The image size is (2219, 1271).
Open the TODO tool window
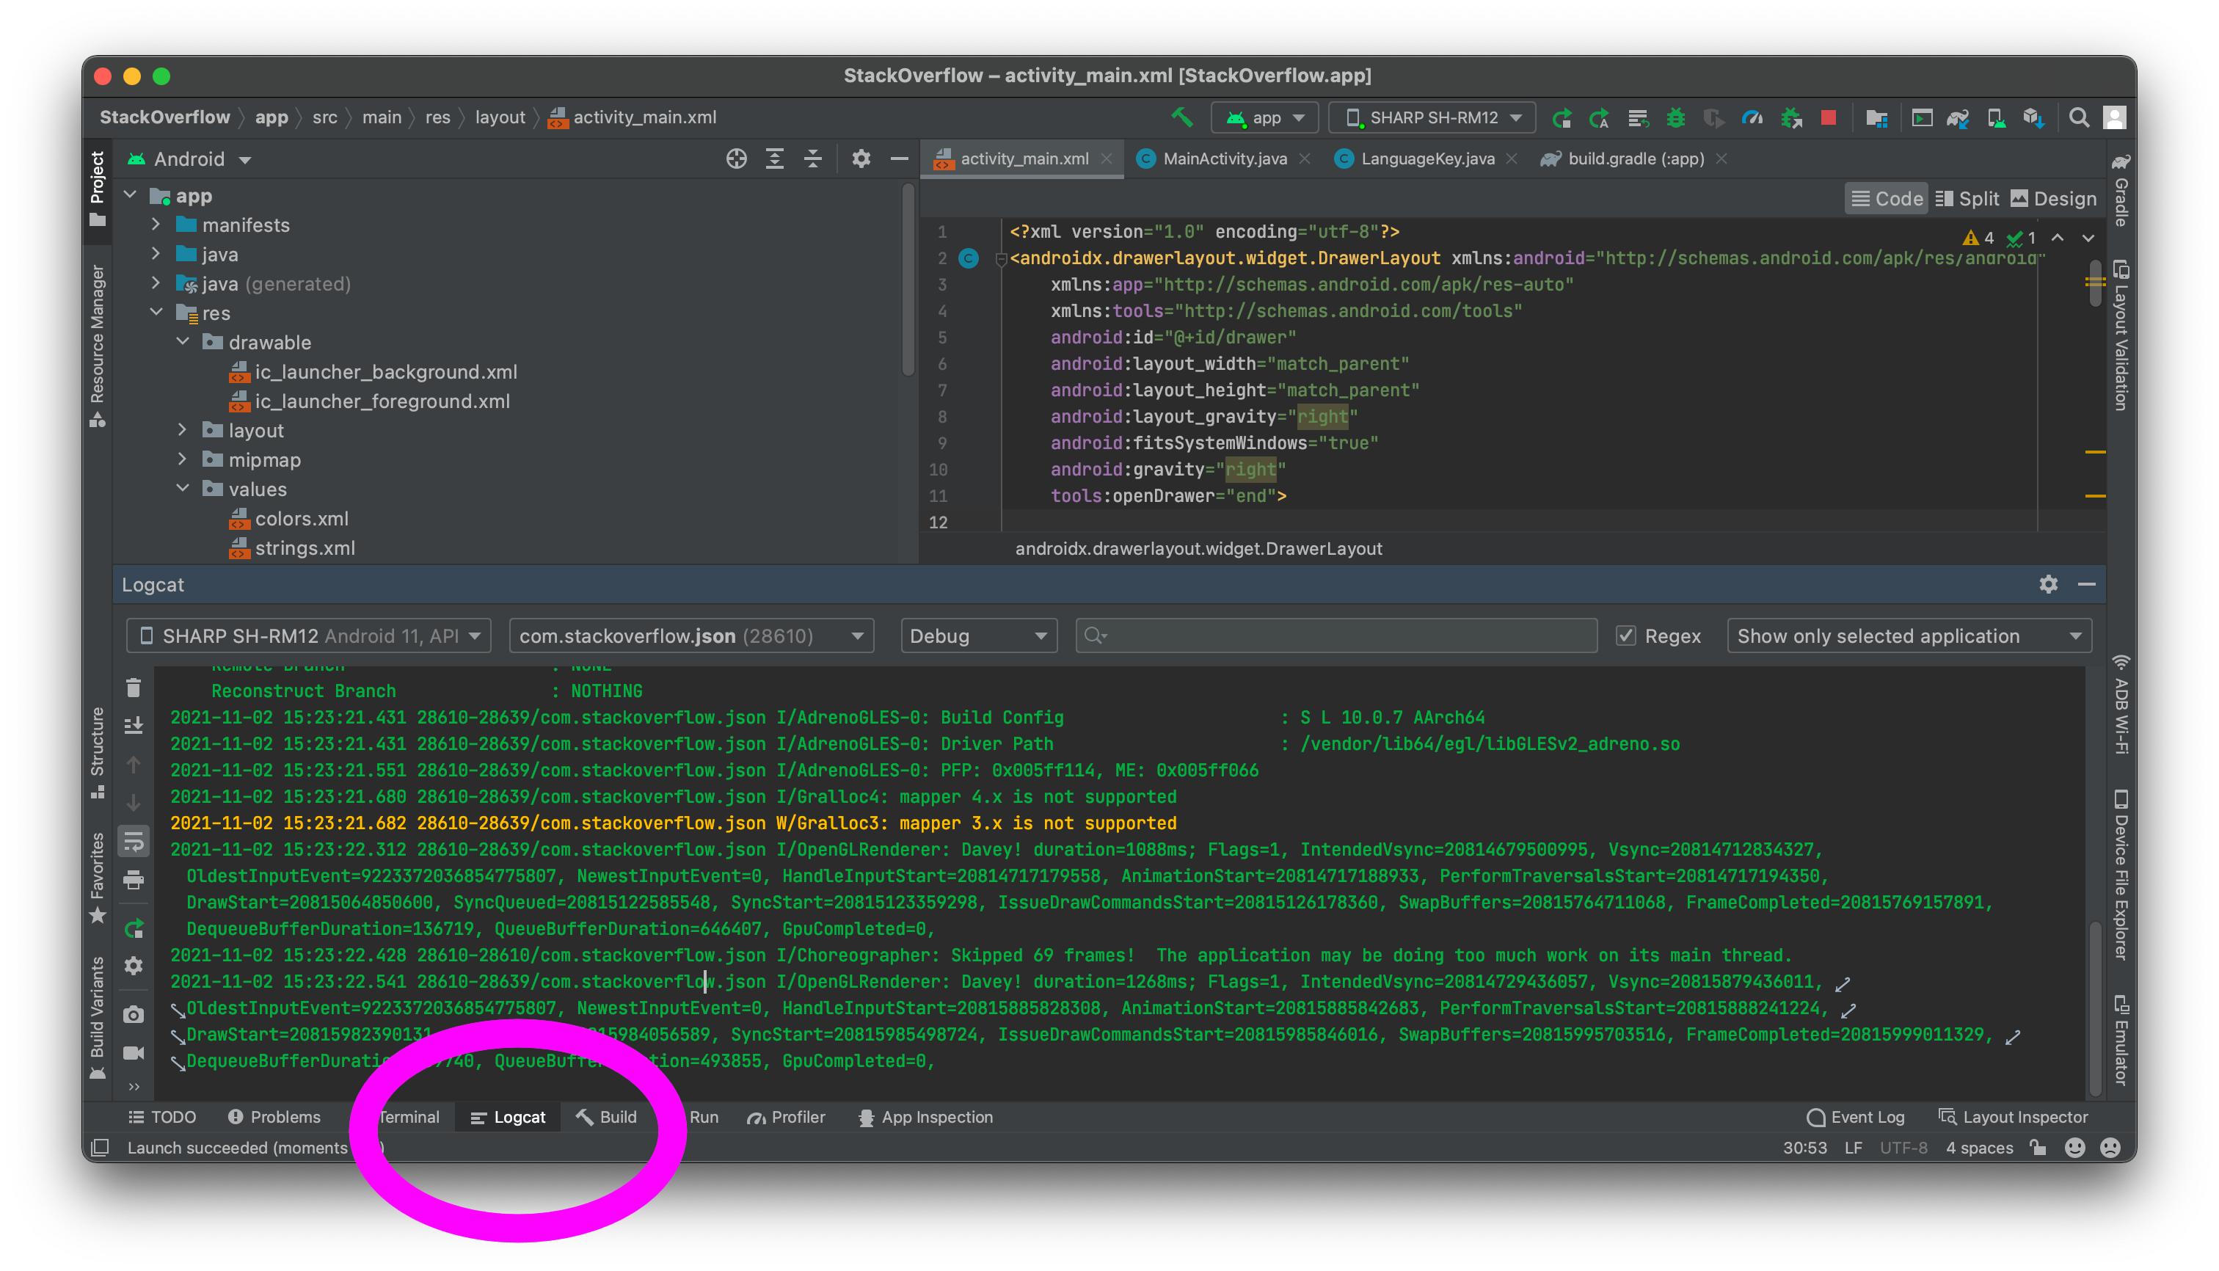(162, 1118)
